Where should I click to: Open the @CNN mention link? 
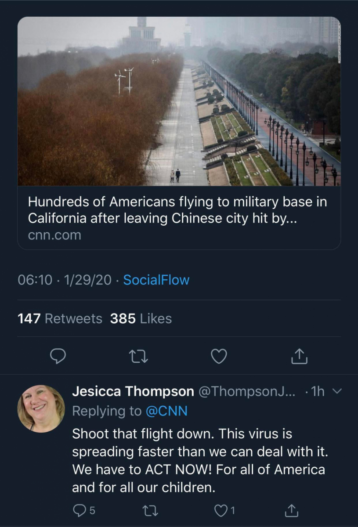(x=166, y=411)
